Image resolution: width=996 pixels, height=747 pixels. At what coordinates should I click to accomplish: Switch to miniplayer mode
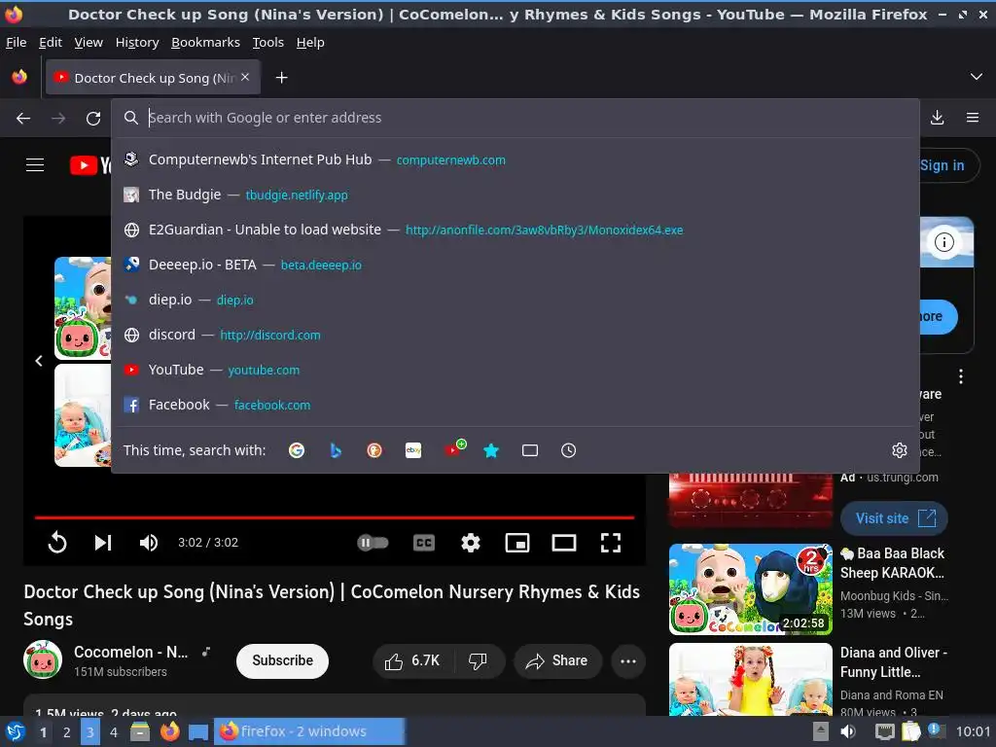pos(517,543)
